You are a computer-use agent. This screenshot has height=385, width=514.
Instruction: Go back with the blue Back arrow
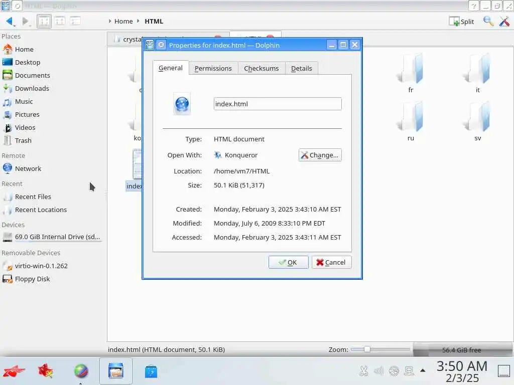[9, 21]
